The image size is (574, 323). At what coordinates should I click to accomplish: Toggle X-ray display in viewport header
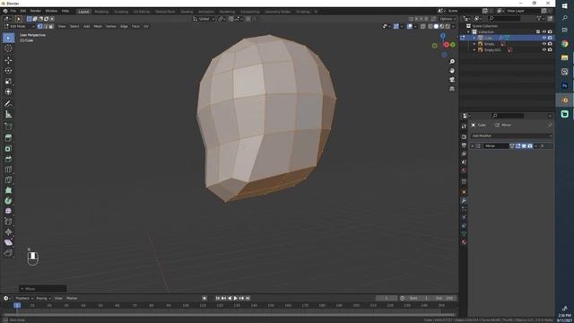pos(422,26)
